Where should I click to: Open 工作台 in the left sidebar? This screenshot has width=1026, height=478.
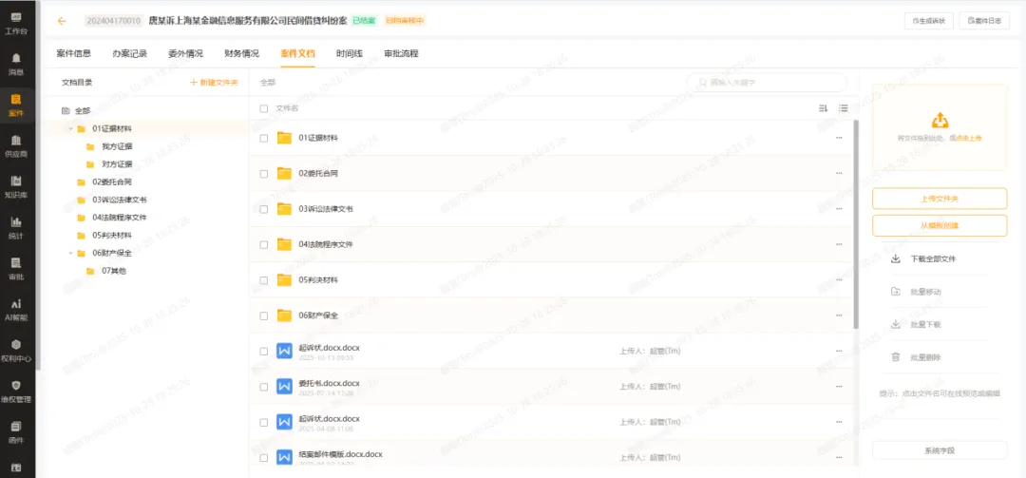tap(16, 23)
